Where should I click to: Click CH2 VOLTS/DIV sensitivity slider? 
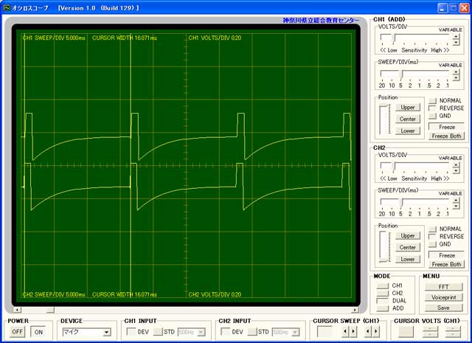point(414,167)
